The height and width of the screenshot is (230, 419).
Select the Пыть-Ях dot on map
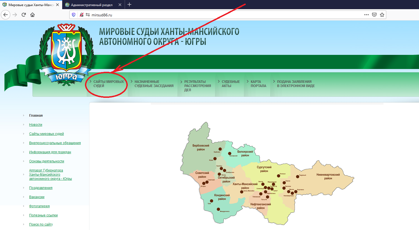(267, 197)
